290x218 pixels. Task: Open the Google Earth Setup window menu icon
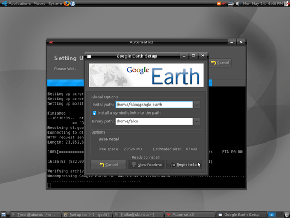89,56
